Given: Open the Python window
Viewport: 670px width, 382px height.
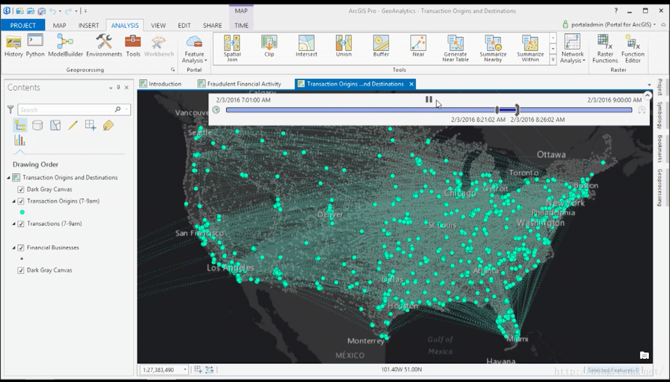Looking at the screenshot, I should coord(35,46).
